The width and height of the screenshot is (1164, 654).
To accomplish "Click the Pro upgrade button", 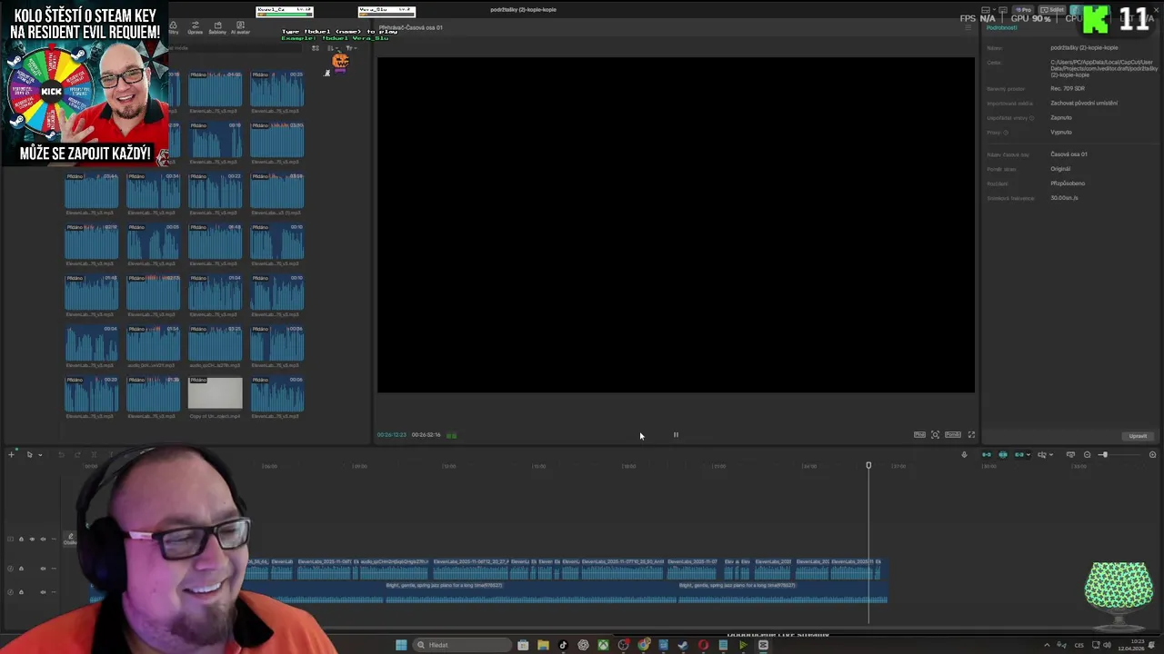I will tap(1023, 10).
